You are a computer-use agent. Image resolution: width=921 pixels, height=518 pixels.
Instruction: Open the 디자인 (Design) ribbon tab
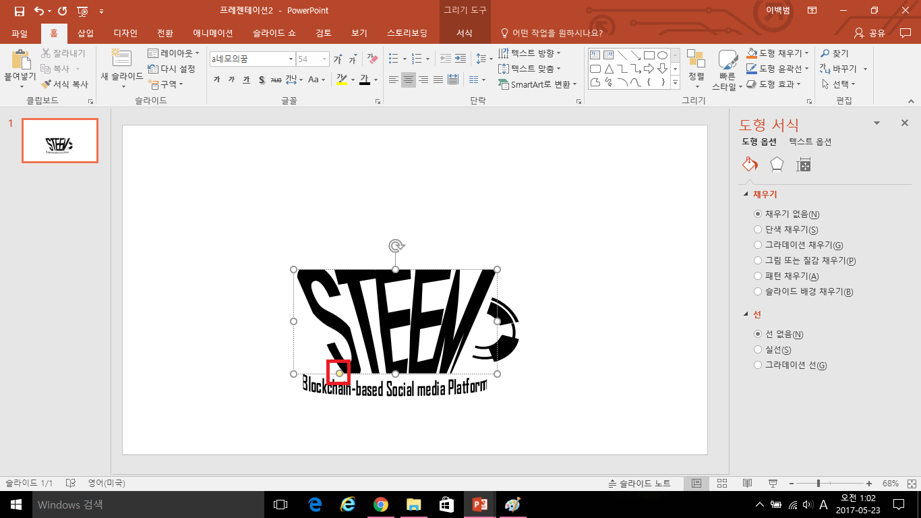[x=125, y=33]
